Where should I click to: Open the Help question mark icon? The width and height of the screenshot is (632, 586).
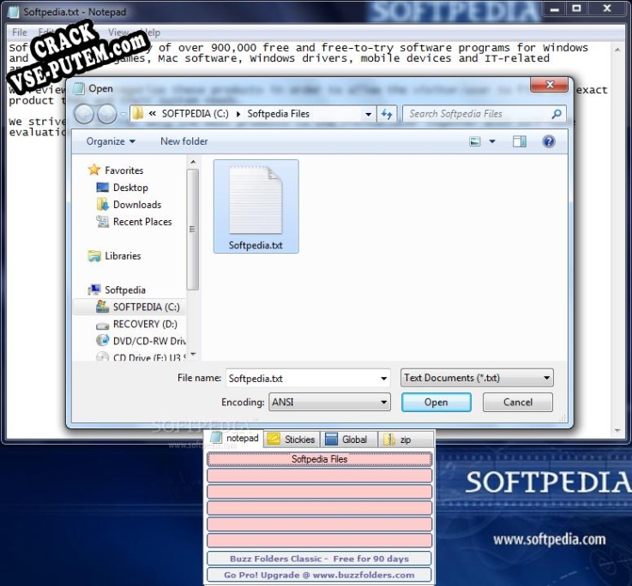click(549, 141)
